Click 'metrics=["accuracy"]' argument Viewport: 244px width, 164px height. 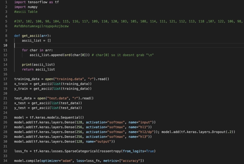tap(123, 161)
